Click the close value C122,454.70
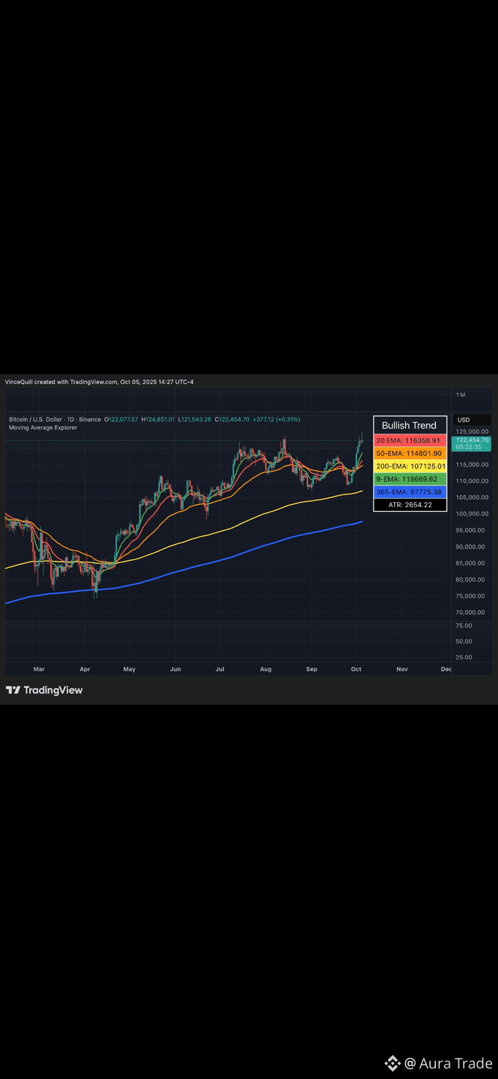 232,419
